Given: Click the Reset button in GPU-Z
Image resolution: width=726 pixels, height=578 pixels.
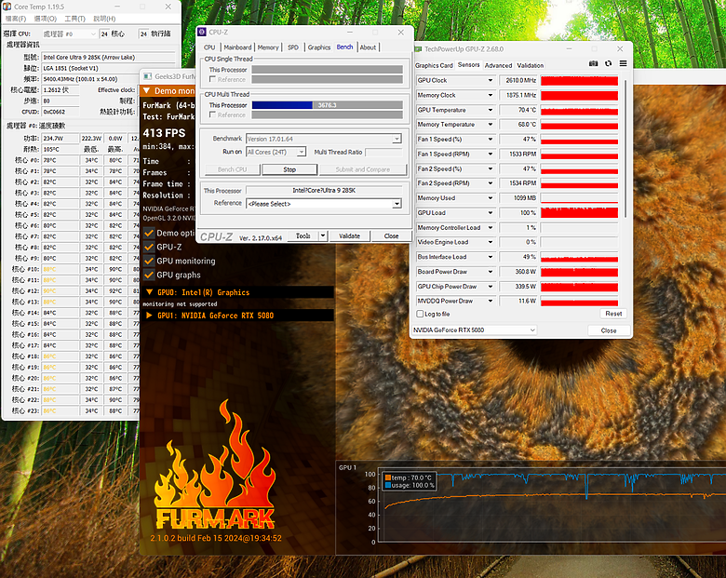Looking at the screenshot, I should pyautogui.click(x=613, y=314).
